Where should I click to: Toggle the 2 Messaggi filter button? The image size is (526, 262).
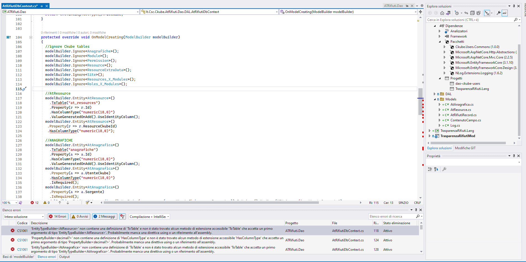[x=105, y=216]
